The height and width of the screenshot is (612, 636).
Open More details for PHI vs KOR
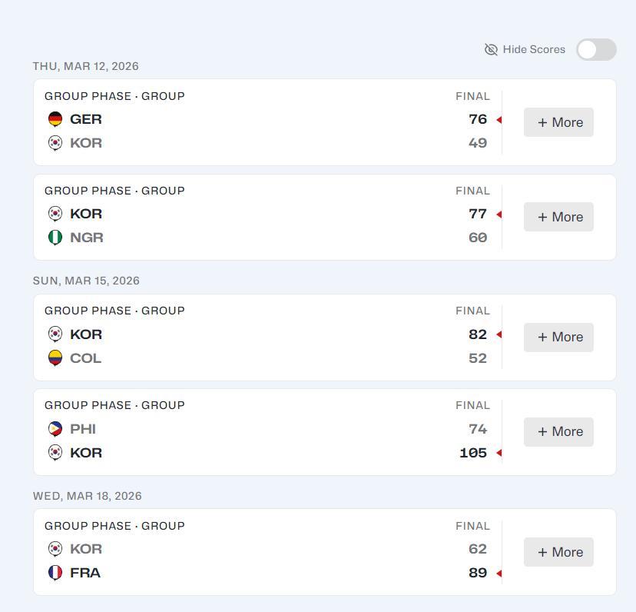558,431
